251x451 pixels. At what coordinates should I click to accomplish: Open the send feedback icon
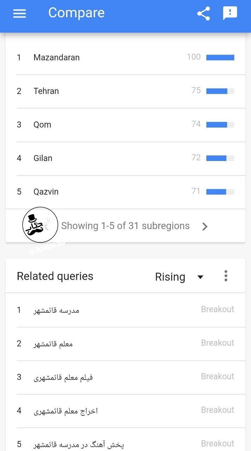230,14
